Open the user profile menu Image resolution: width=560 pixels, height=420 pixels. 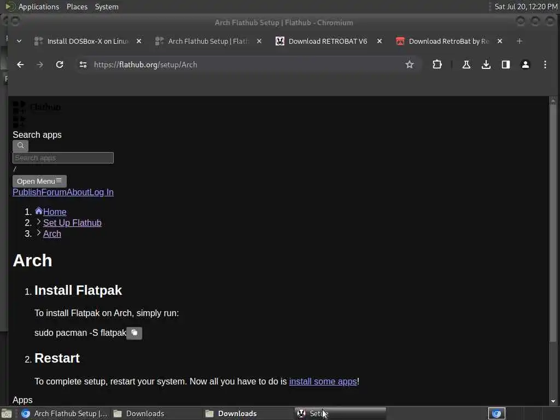(525, 65)
